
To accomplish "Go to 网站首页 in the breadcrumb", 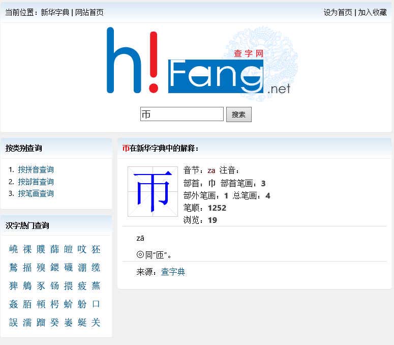I will coord(89,12).
